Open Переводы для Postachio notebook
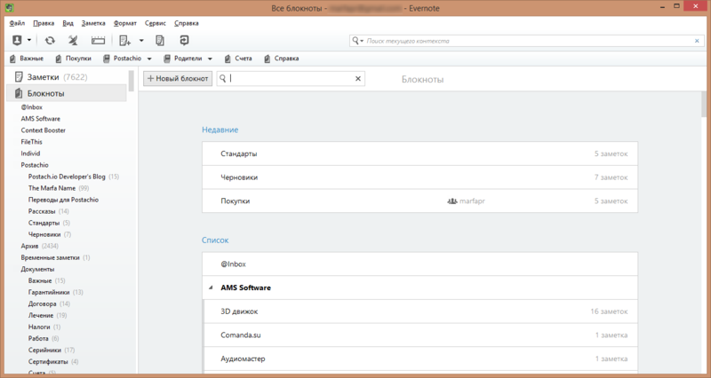Image resolution: width=711 pixels, height=378 pixels. point(63,200)
